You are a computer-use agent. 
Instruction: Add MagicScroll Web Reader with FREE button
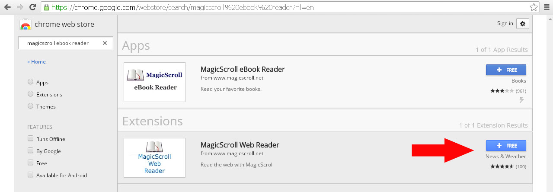506,146
